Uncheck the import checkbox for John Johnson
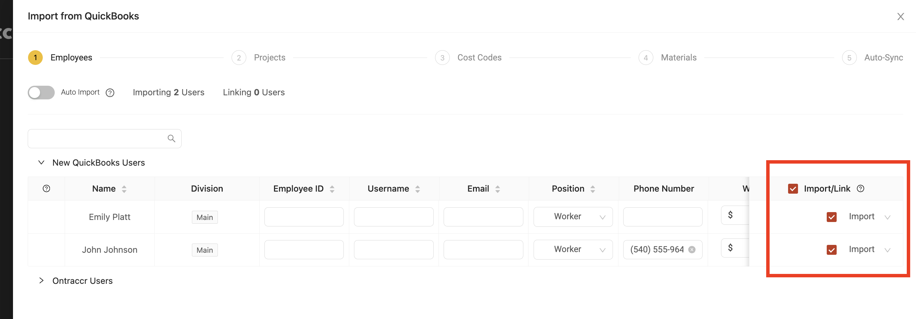 click(x=832, y=250)
